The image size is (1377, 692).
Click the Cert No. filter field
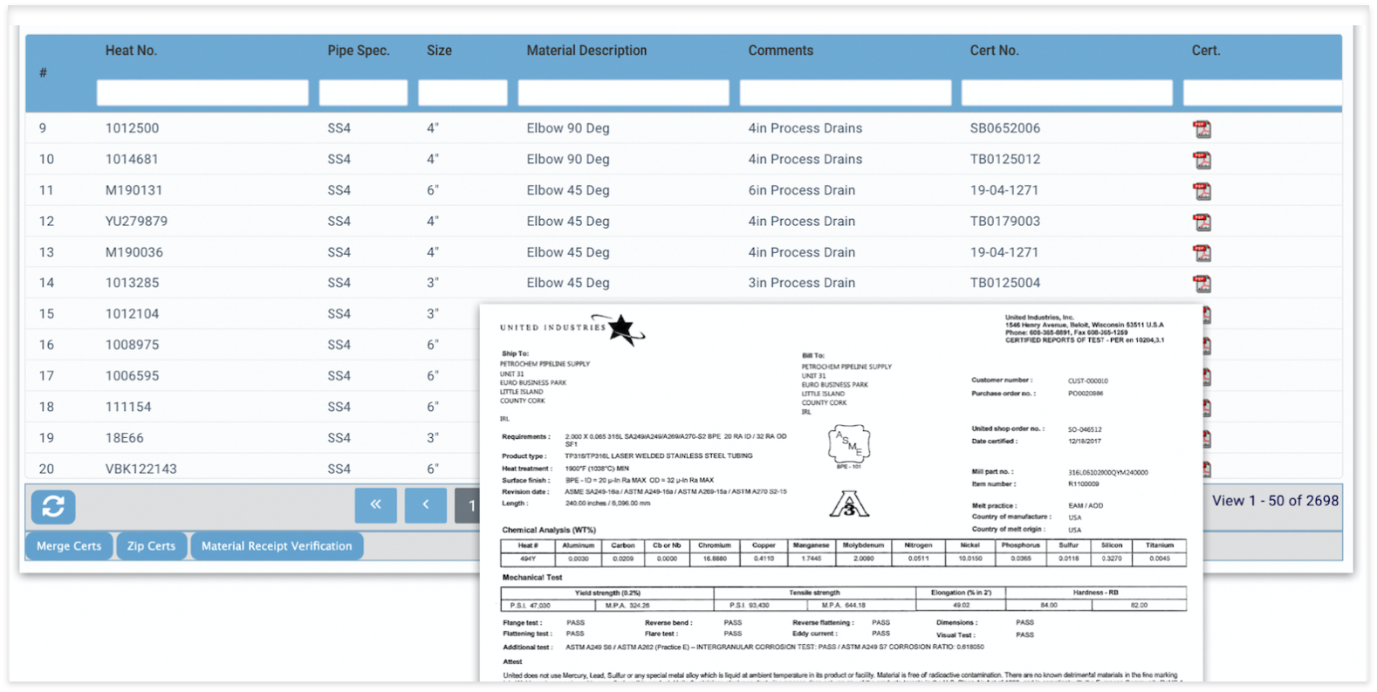pos(1067,92)
